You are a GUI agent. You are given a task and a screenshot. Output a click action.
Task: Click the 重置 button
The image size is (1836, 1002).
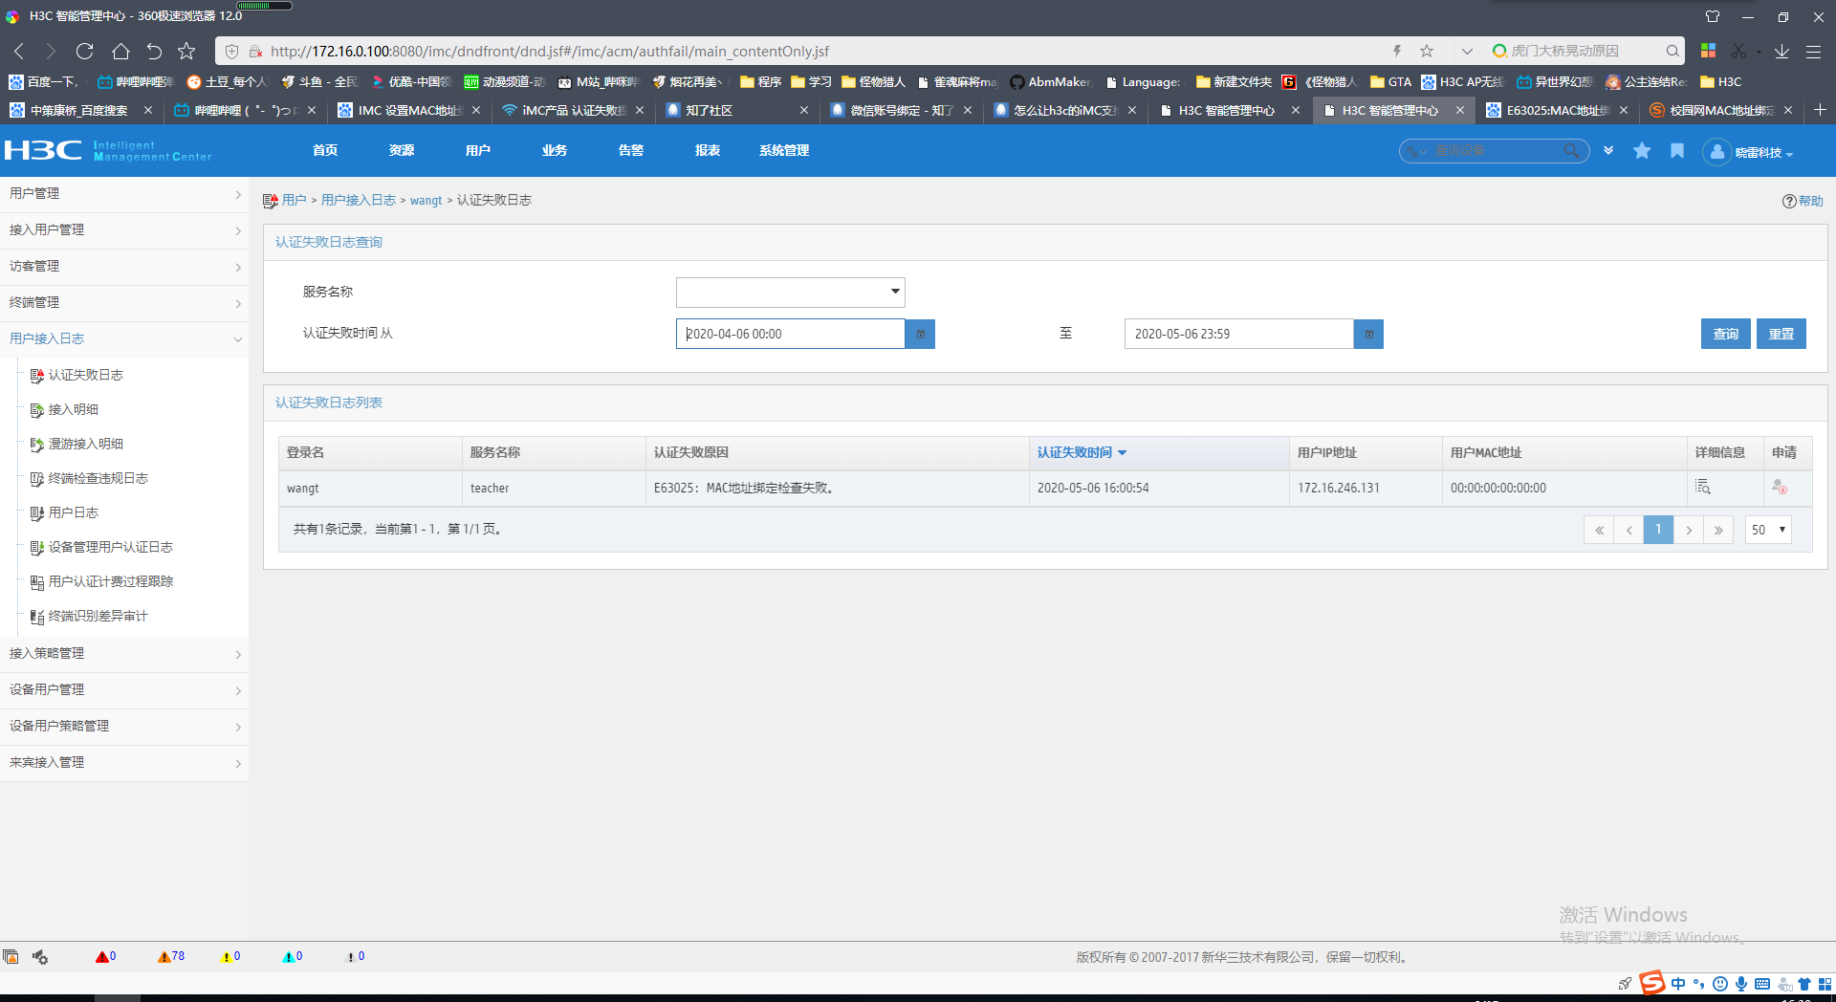(1781, 334)
